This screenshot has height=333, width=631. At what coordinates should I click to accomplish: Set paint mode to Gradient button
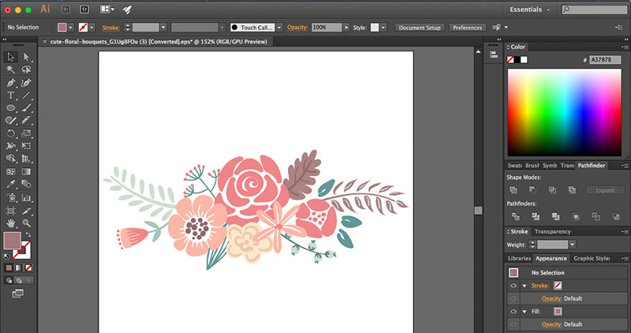click(19, 268)
